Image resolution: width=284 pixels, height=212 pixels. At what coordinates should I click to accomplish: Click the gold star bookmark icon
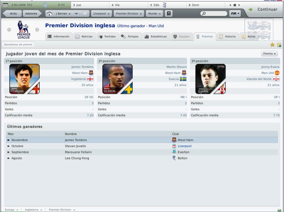coord(272,45)
